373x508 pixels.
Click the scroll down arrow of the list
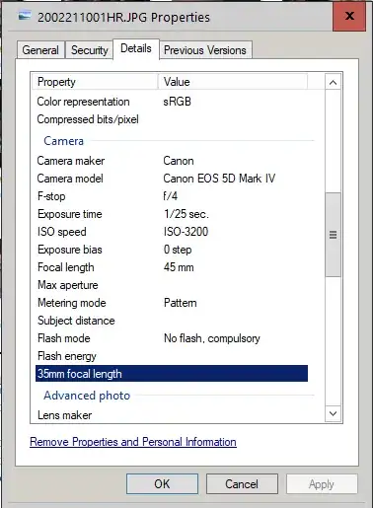[333, 413]
